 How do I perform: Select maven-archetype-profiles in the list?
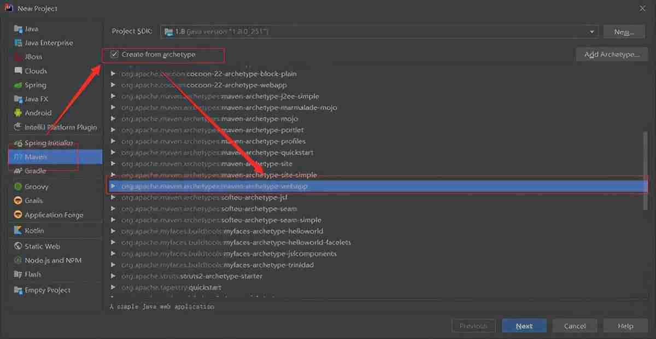[377, 142]
